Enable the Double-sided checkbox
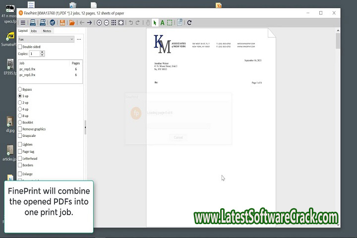Viewport: 357px width, 238px height. tap(20, 46)
